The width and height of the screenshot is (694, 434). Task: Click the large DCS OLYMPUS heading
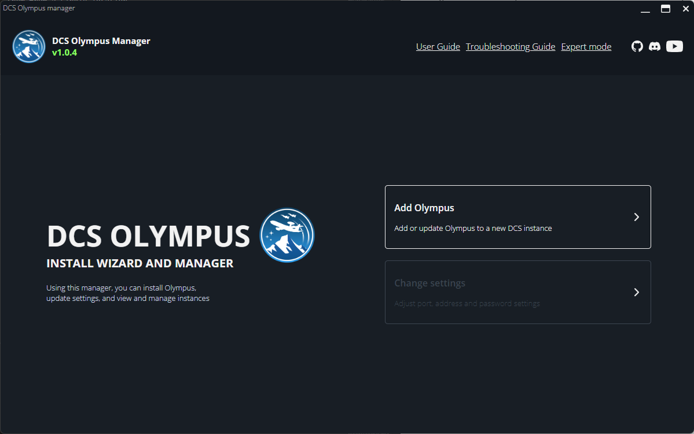148,236
